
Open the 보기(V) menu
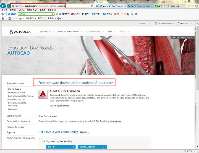coord(21,10)
